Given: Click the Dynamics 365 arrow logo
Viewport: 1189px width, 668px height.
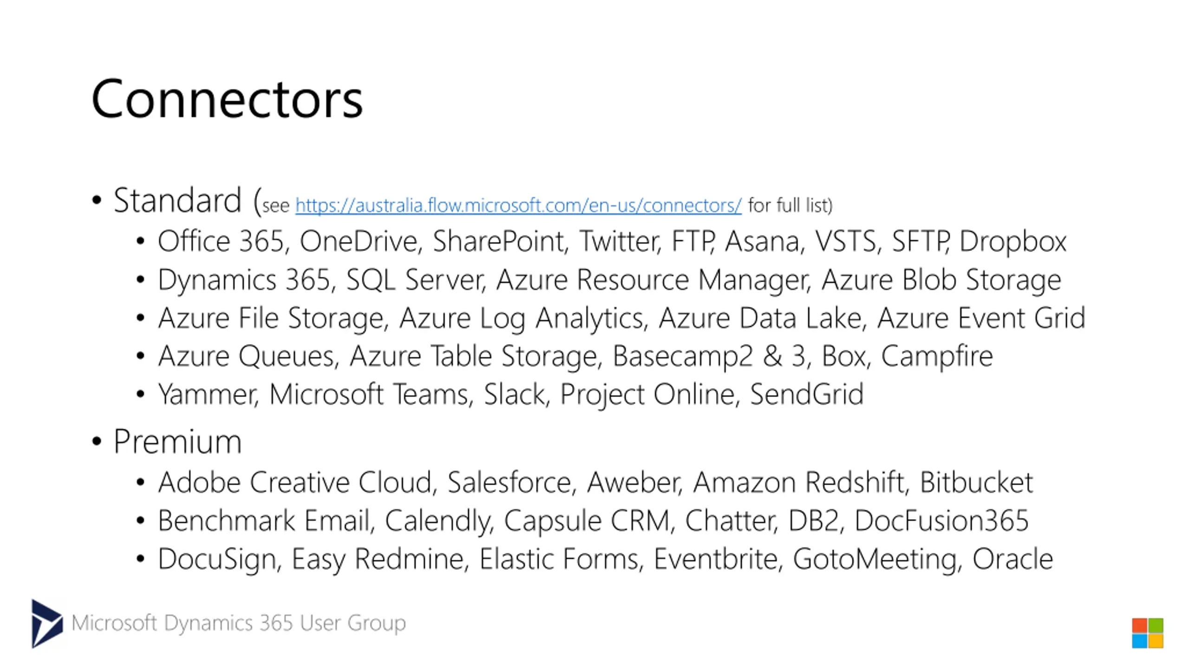Looking at the screenshot, I should pyautogui.click(x=47, y=623).
